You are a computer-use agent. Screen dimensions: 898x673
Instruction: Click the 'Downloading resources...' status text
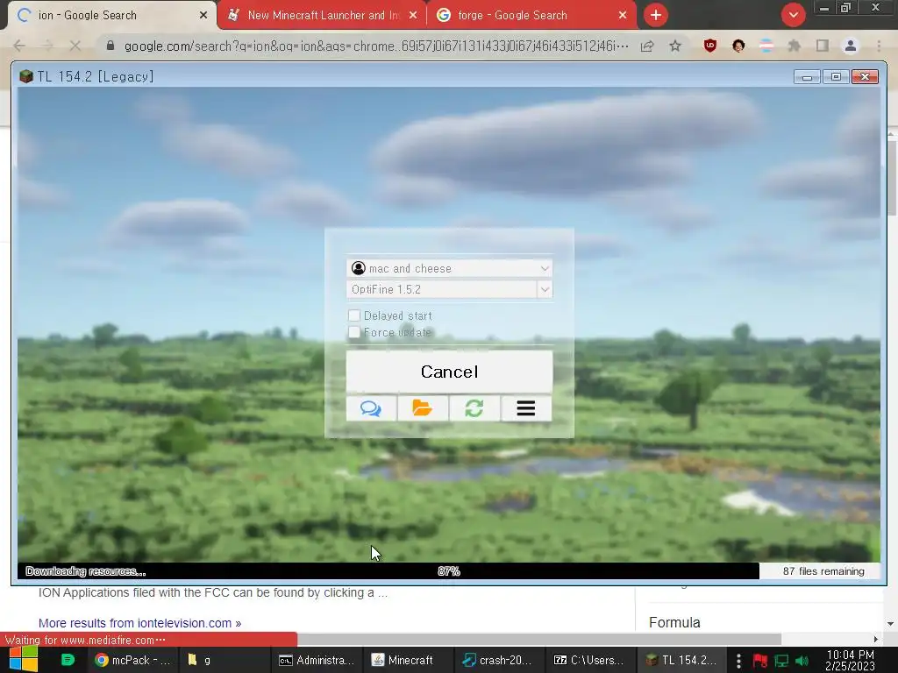pyautogui.click(x=85, y=571)
